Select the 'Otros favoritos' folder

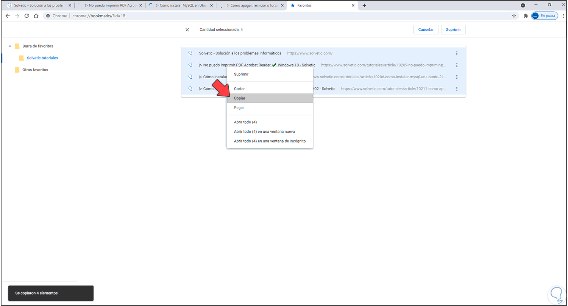click(35, 70)
